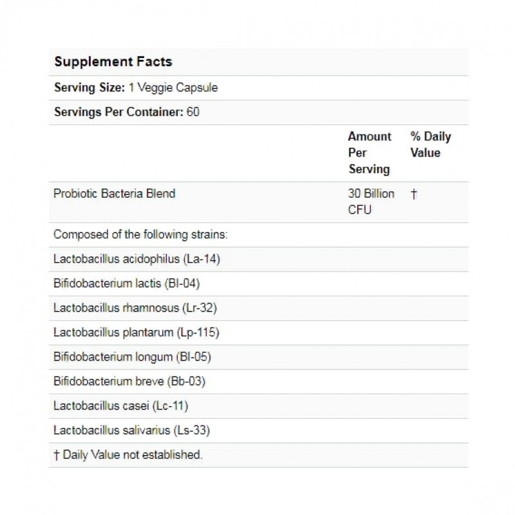The image size is (515, 515).
Task: Click Bifidobacterium breve (Bb-03) entry
Action: click(x=129, y=382)
